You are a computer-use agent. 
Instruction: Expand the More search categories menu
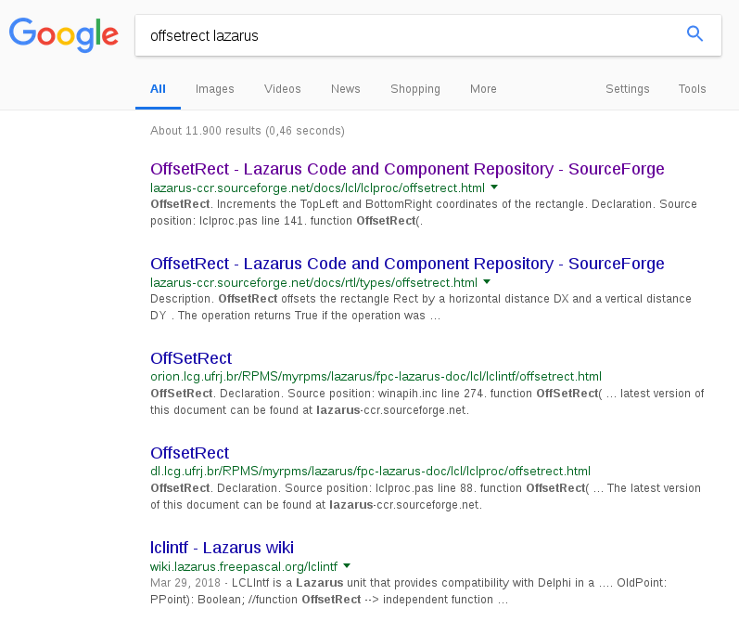483,89
